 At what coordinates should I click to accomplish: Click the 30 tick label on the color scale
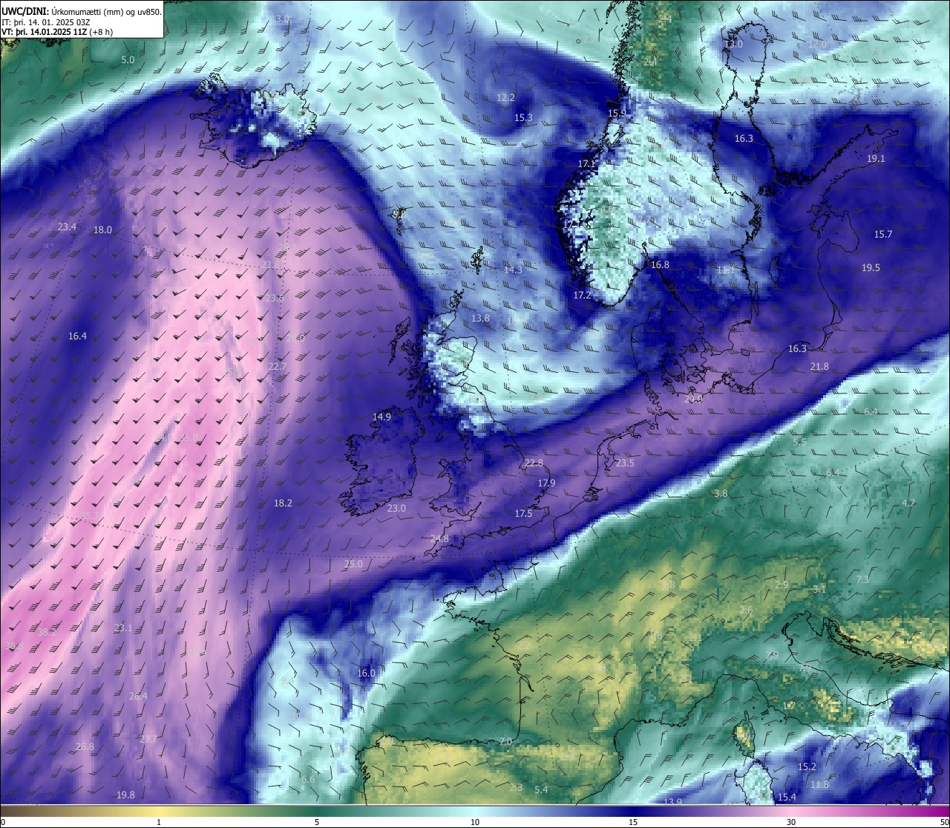pyautogui.click(x=791, y=821)
